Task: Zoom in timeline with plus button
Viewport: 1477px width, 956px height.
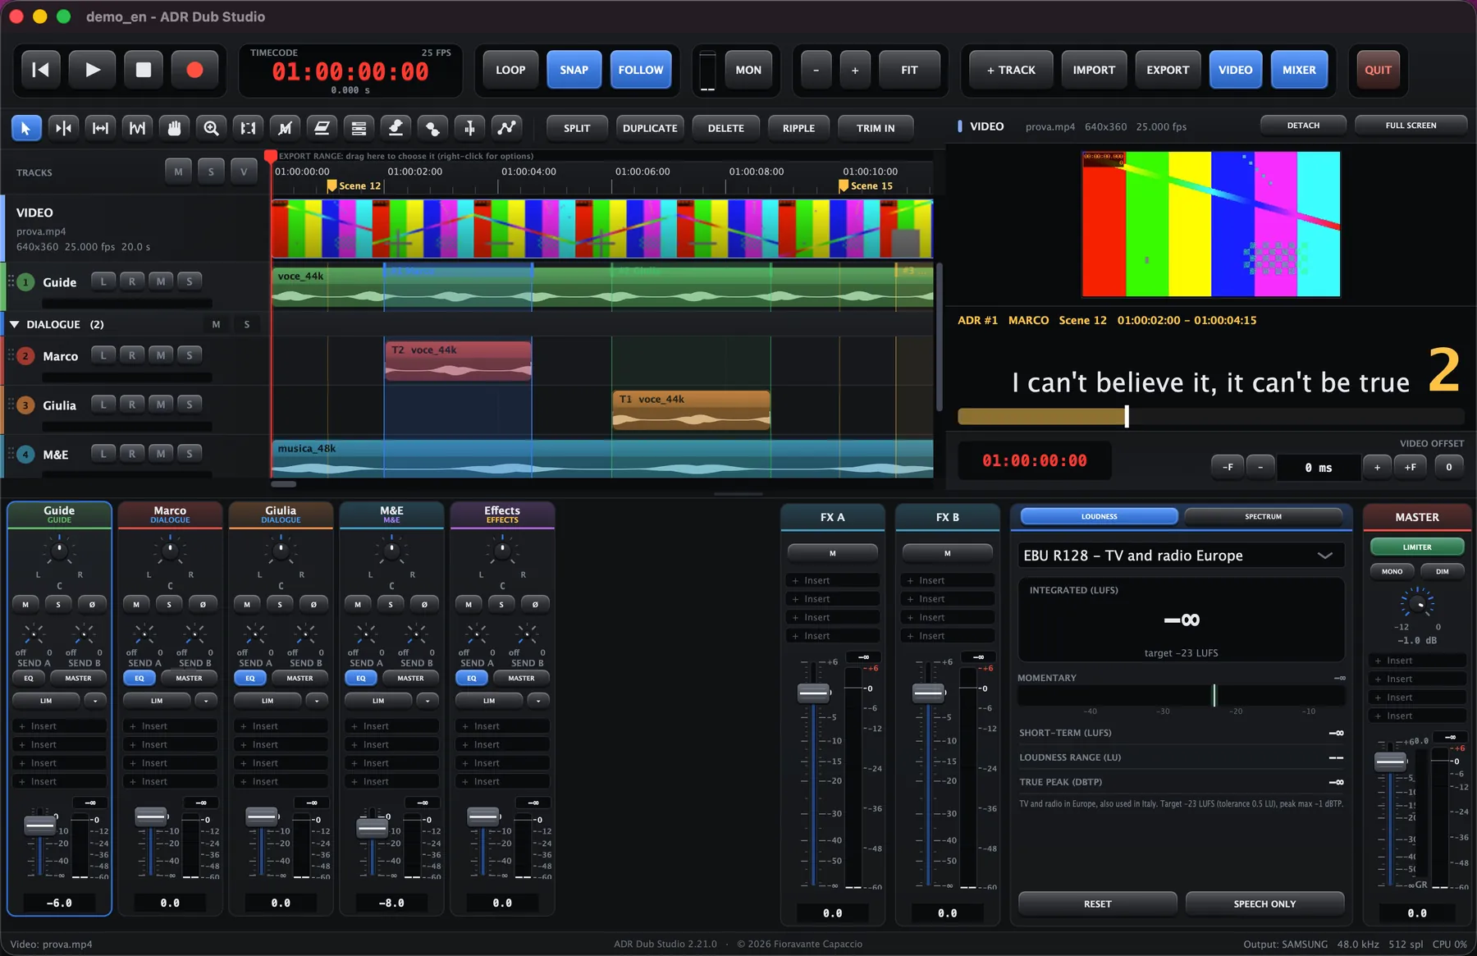Action: click(x=855, y=70)
